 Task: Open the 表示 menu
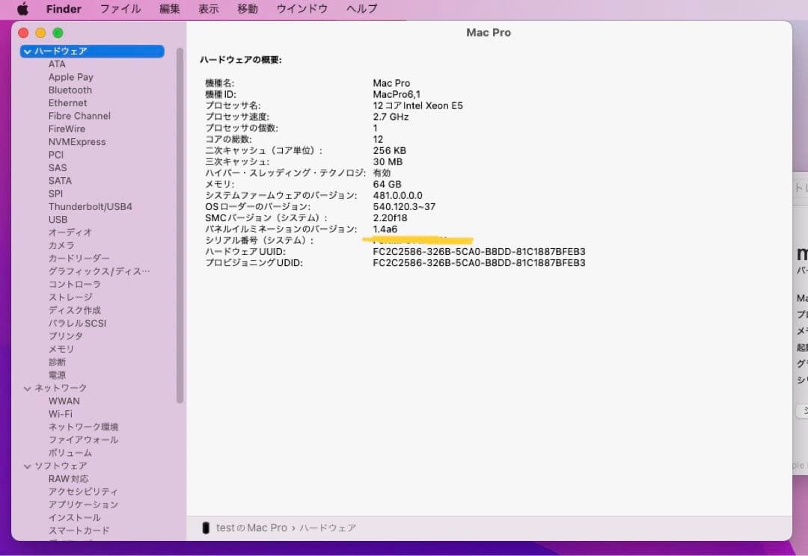click(208, 9)
